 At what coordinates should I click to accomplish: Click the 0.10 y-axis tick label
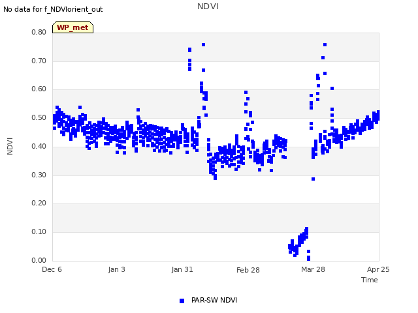click(39, 232)
